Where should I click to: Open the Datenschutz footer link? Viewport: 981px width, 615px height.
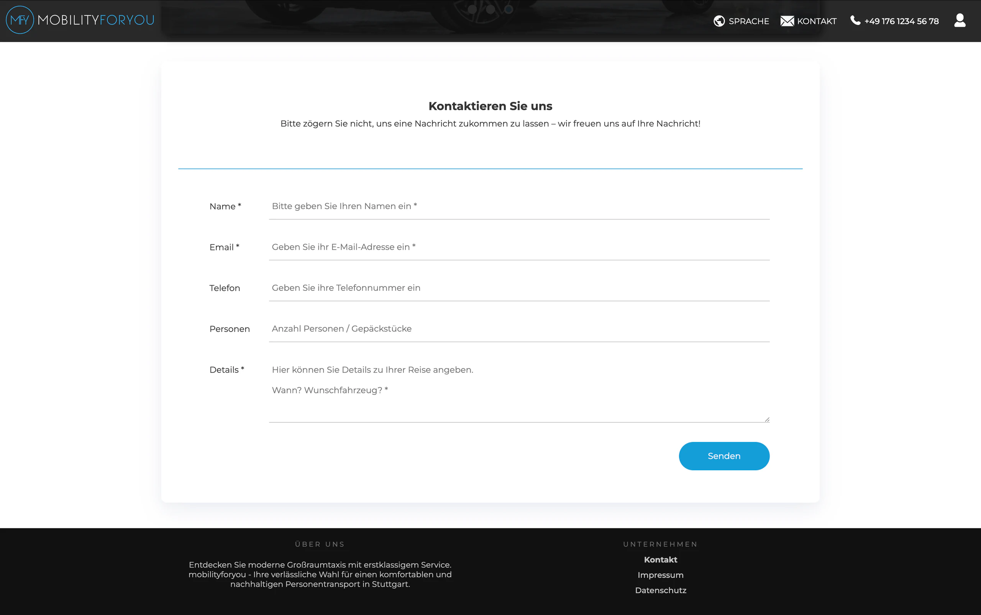[x=660, y=590]
